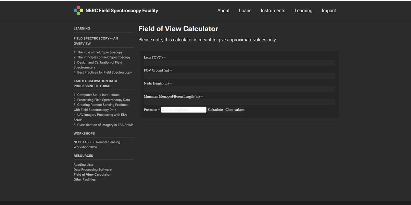Click the LEARNING sidebar heading

coord(82,28)
